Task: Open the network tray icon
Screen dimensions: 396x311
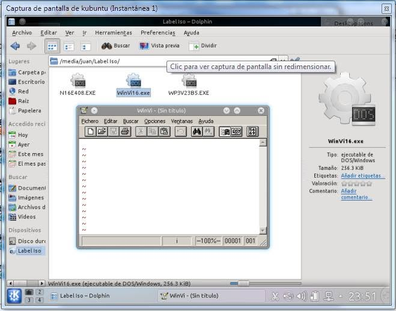Action: (x=329, y=297)
